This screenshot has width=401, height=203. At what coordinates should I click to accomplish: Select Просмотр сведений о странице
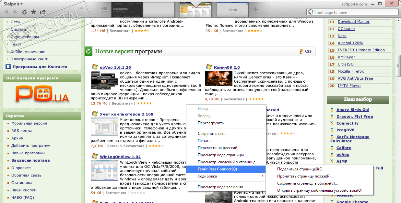click(227, 162)
